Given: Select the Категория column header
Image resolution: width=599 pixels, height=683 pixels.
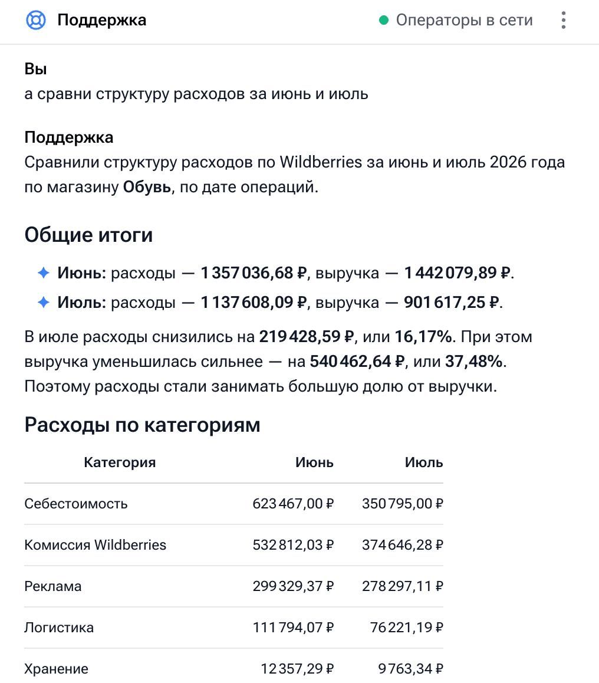Looking at the screenshot, I should [120, 462].
